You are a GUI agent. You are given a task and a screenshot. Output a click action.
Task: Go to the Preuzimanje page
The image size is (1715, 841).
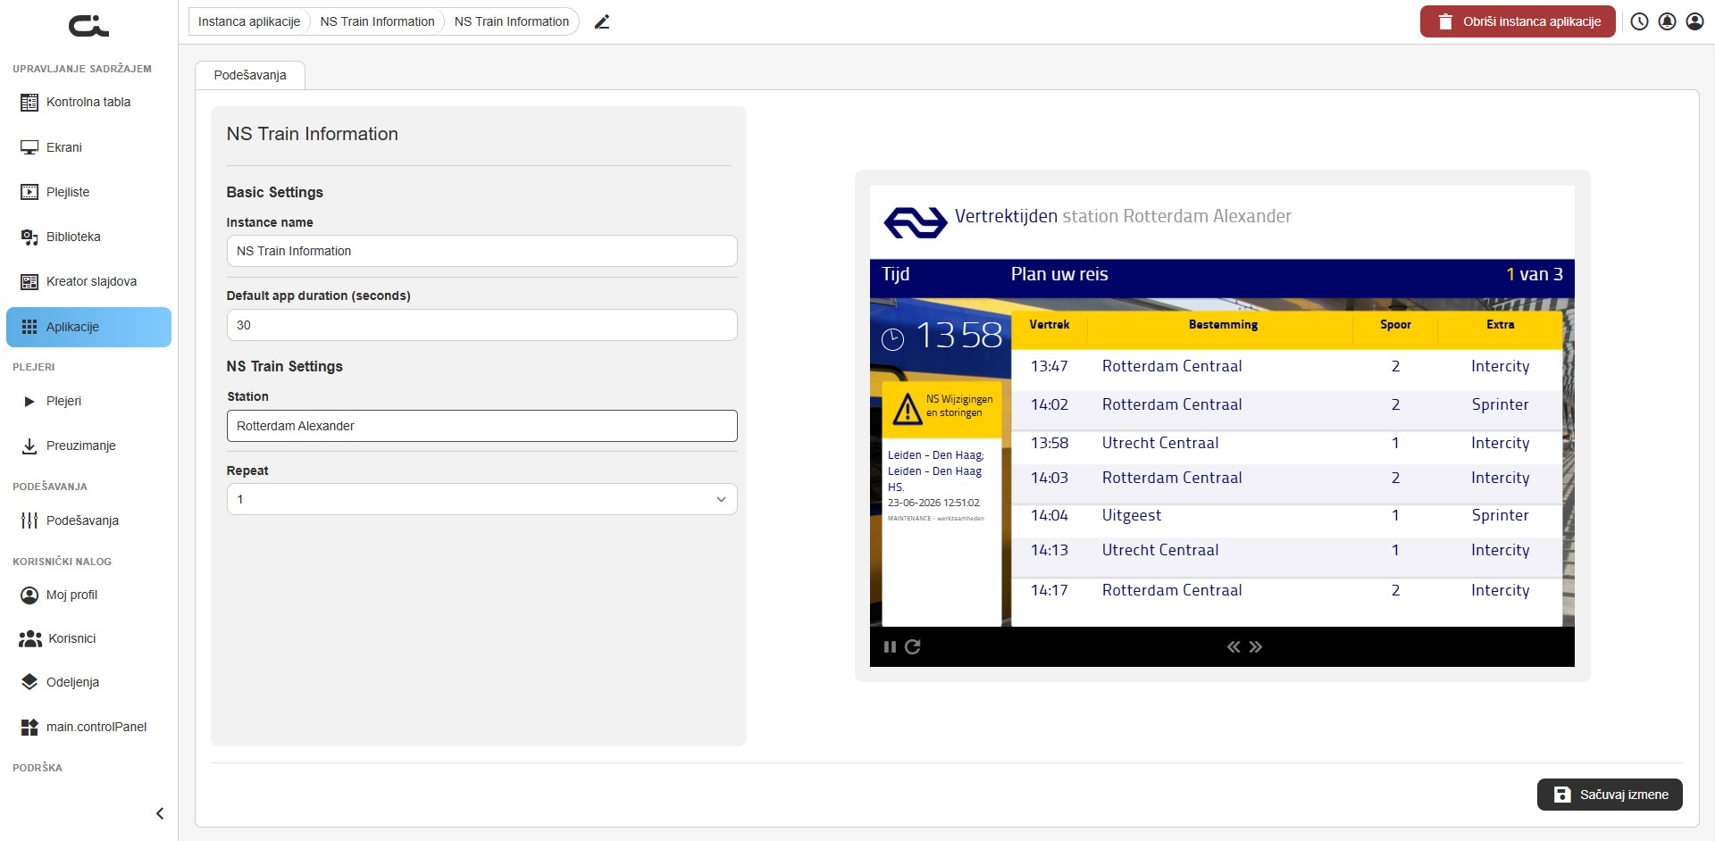point(88,445)
